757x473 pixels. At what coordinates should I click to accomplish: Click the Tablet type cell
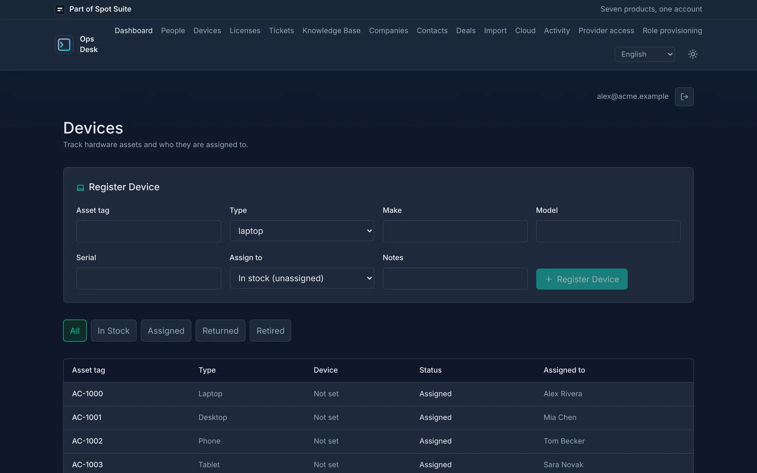pyautogui.click(x=209, y=465)
